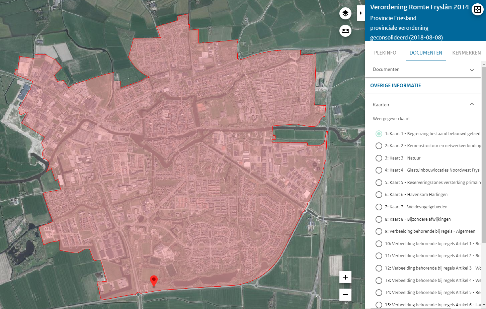Viewport: 486px width, 309px height.
Task: Open the map layers icon
Action: [345, 13]
